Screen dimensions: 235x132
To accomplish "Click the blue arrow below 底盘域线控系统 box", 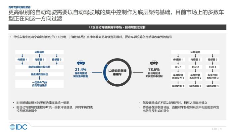I will click(x=39, y=78).
